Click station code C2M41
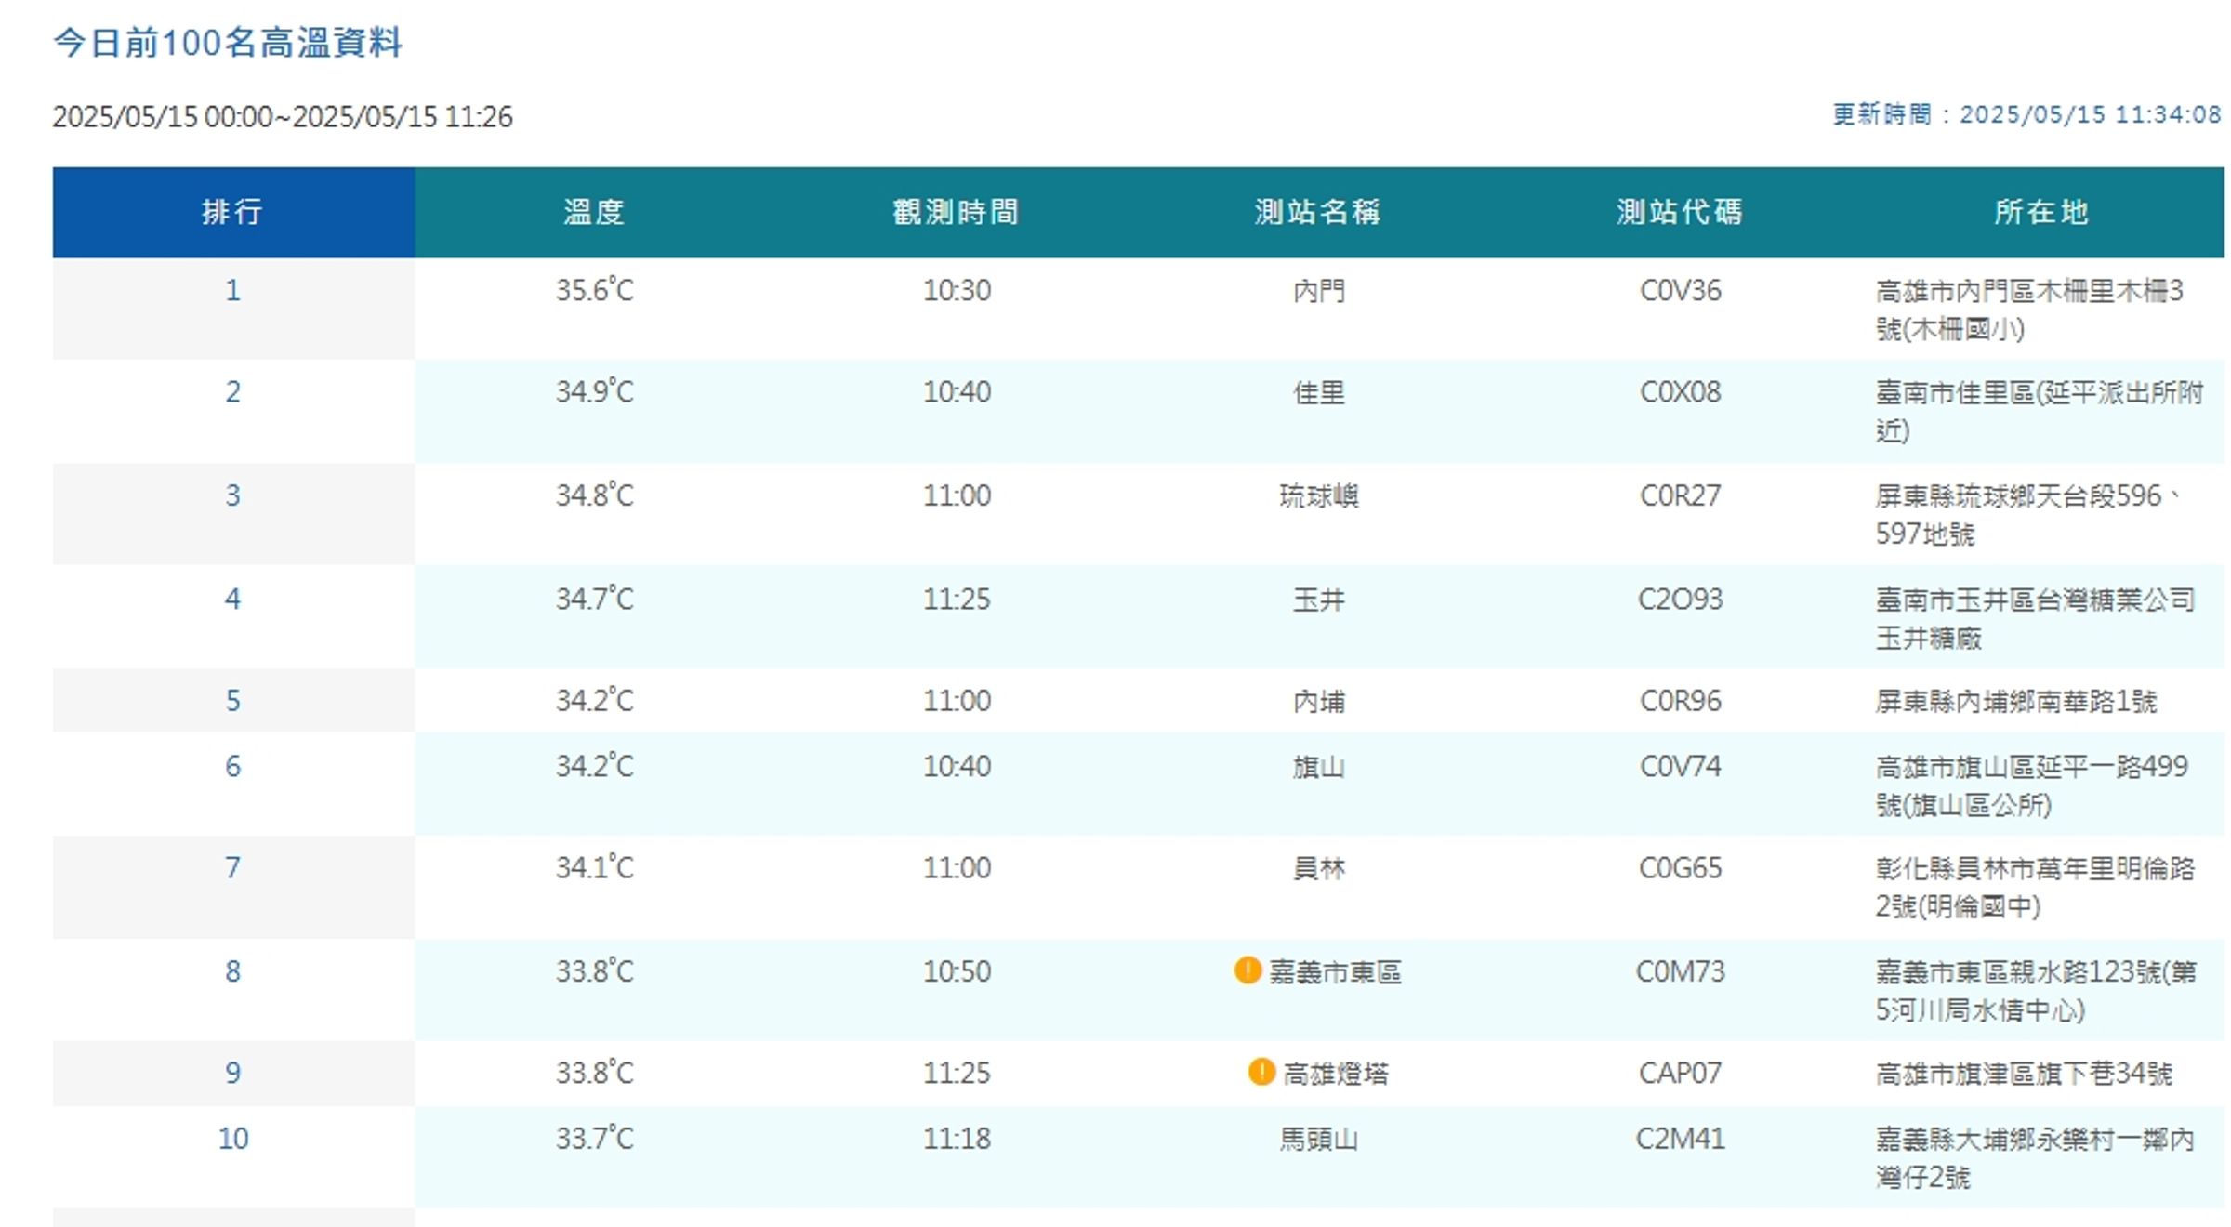 [x=1680, y=1139]
